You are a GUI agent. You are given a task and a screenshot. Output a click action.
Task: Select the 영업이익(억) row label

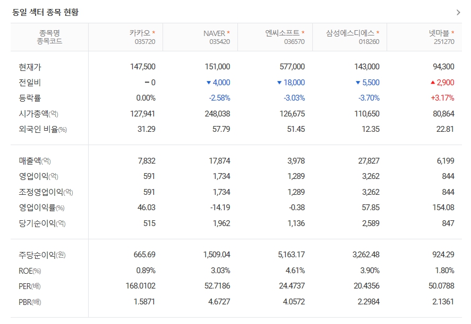click(38, 176)
